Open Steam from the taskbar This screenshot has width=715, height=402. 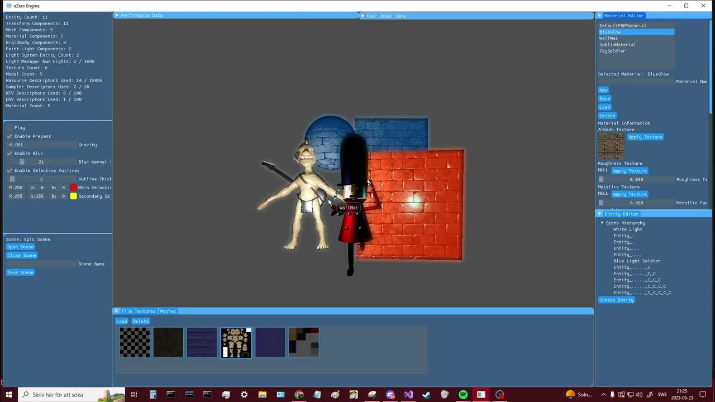426,394
